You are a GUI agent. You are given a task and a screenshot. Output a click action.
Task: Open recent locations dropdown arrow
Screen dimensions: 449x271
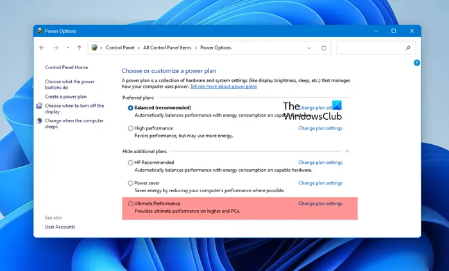(x=67, y=48)
